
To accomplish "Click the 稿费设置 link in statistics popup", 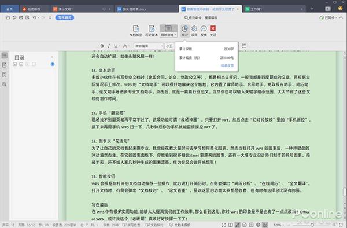I will tap(227, 65).
